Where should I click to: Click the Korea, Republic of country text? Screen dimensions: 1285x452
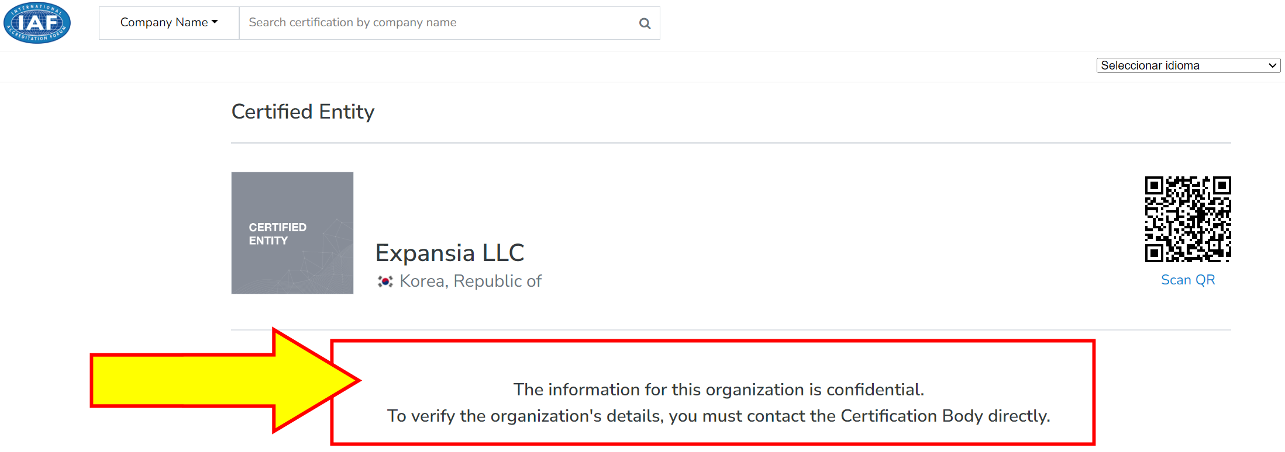click(x=470, y=281)
